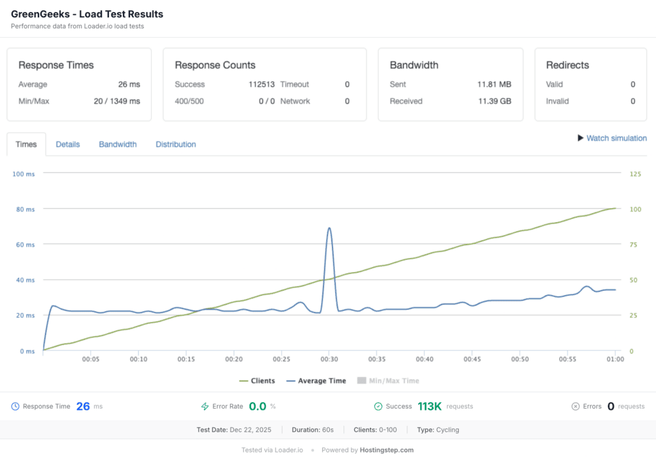Image resolution: width=656 pixels, height=461 pixels.
Task: Click the Duration: 60s text
Action: point(313,430)
